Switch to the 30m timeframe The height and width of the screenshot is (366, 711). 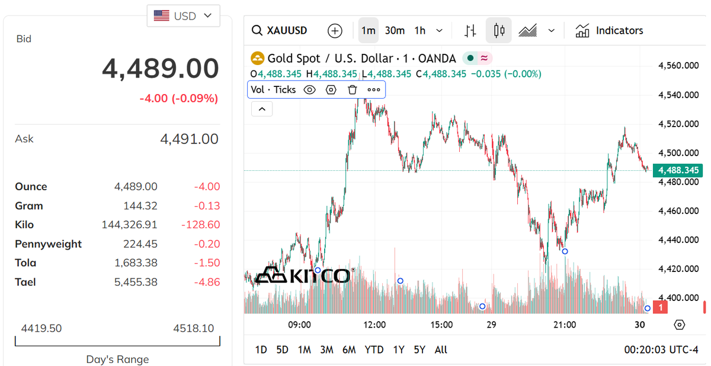[x=395, y=31]
